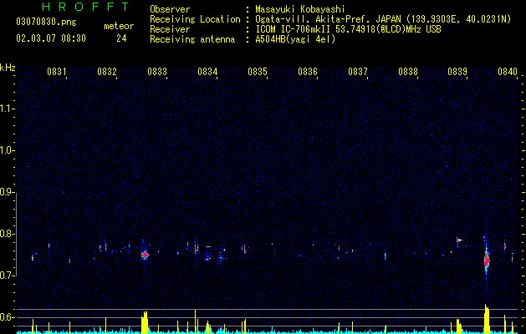Click the 0840 time marker
Viewport: 526px width, 334px height.
pyautogui.click(x=508, y=72)
